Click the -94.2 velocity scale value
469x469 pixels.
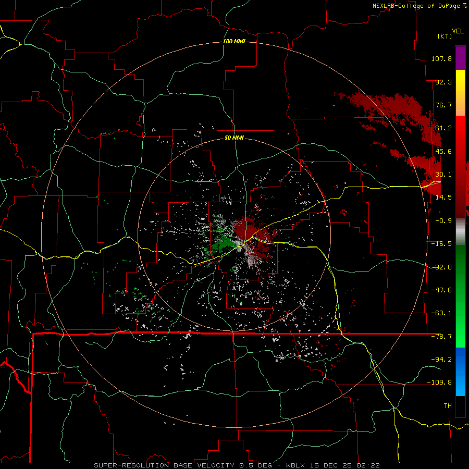441,360
